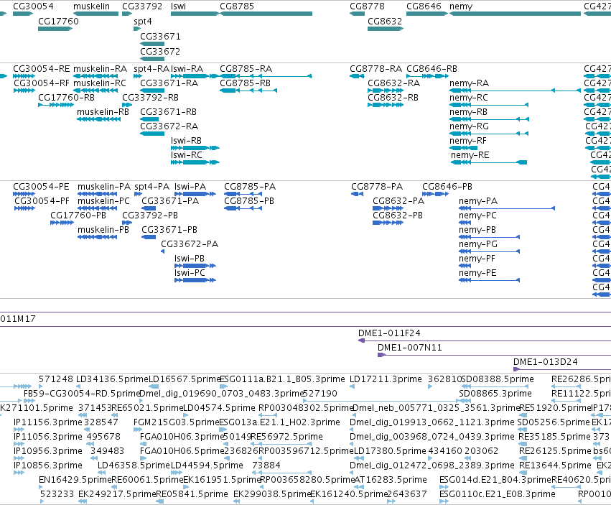This screenshot has width=611, height=505.
Task: Click the CG8646 gene label
Action: (424, 6)
